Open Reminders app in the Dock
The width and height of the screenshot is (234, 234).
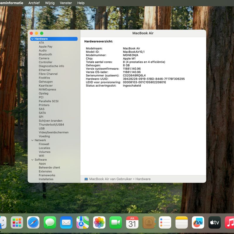(165, 223)
